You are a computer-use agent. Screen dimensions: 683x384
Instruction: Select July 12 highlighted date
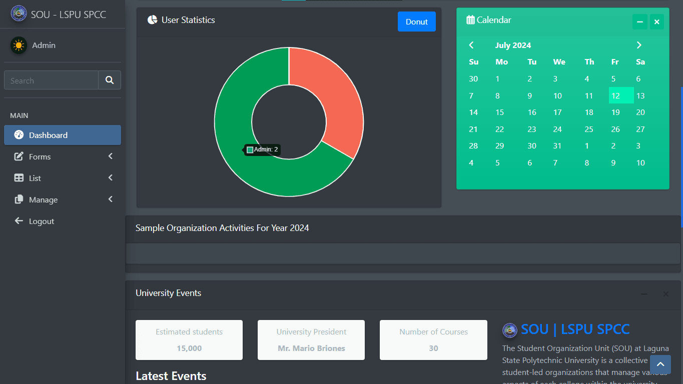621,95
